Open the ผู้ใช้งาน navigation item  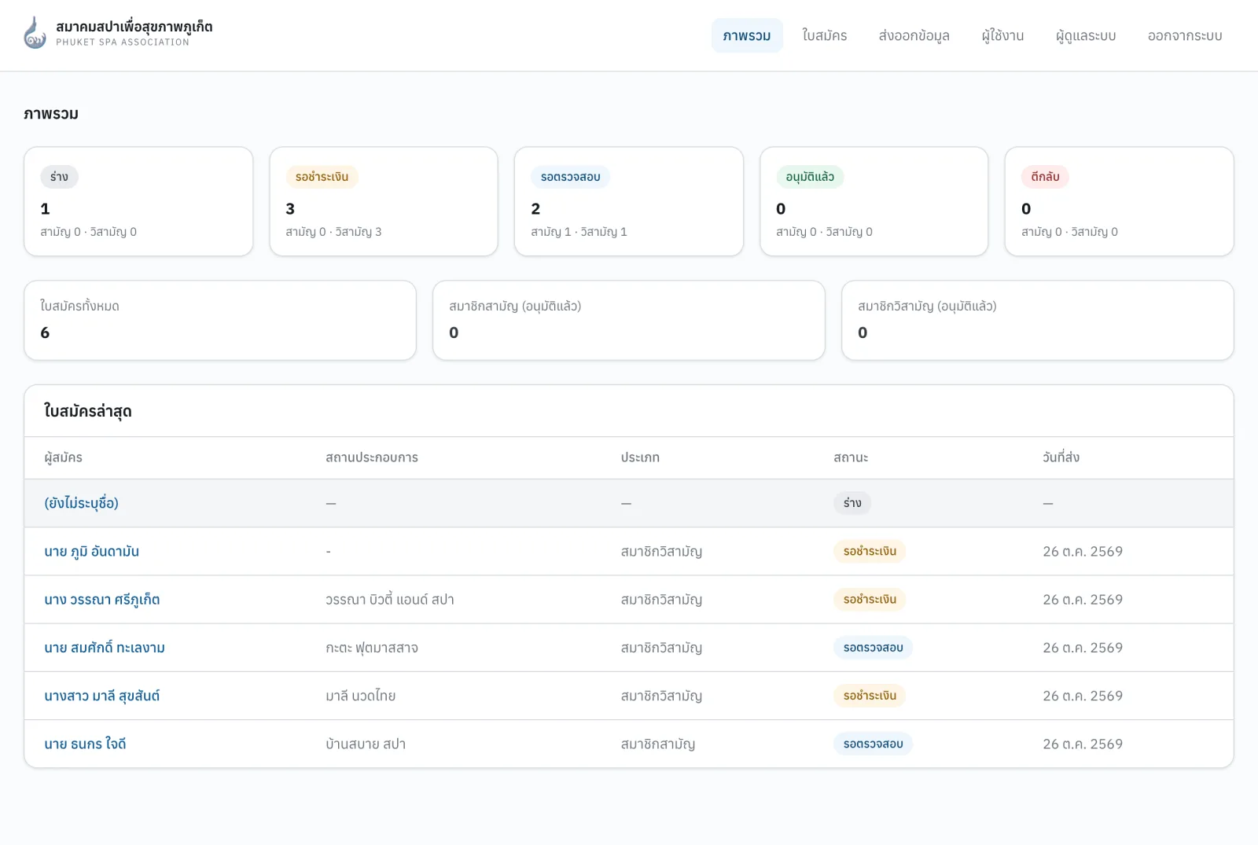click(1002, 35)
